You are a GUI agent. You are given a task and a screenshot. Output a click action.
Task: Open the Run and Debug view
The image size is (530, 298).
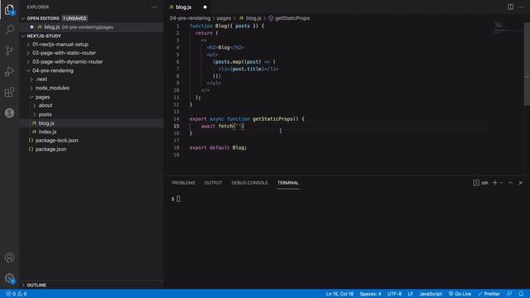pos(9,71)
